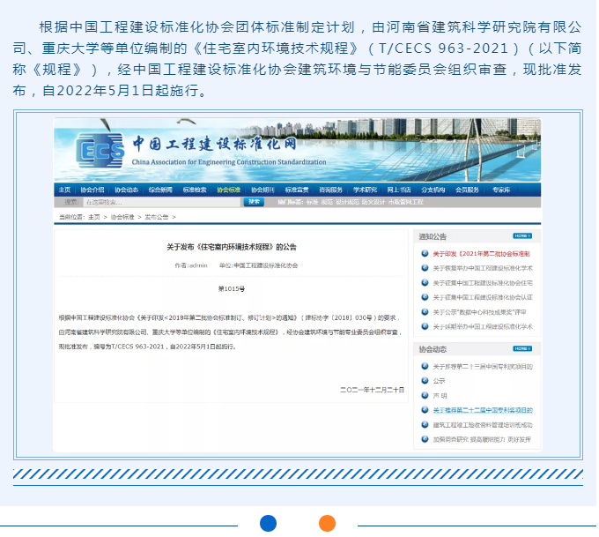Screen dimensions: 599x537
Task: Click bullet icon beside 关于恢复举办中国工程建设标准化学术
Action: pos(425,268)
